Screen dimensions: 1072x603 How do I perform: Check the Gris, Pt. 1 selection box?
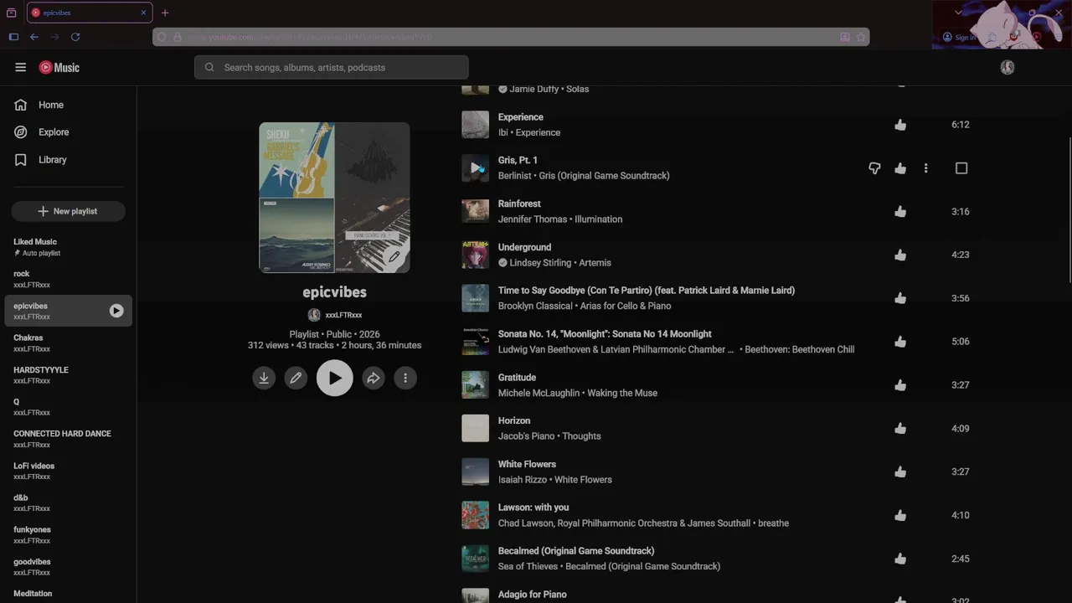[961, 168]
